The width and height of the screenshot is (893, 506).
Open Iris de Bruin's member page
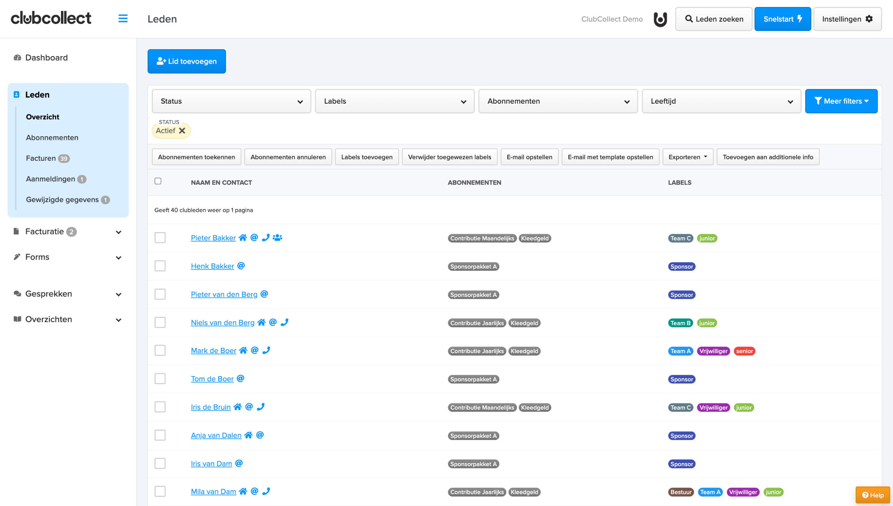coord(211,407)
